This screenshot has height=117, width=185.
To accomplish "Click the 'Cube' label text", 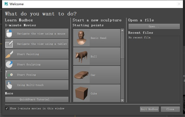I will pos(94,93).
